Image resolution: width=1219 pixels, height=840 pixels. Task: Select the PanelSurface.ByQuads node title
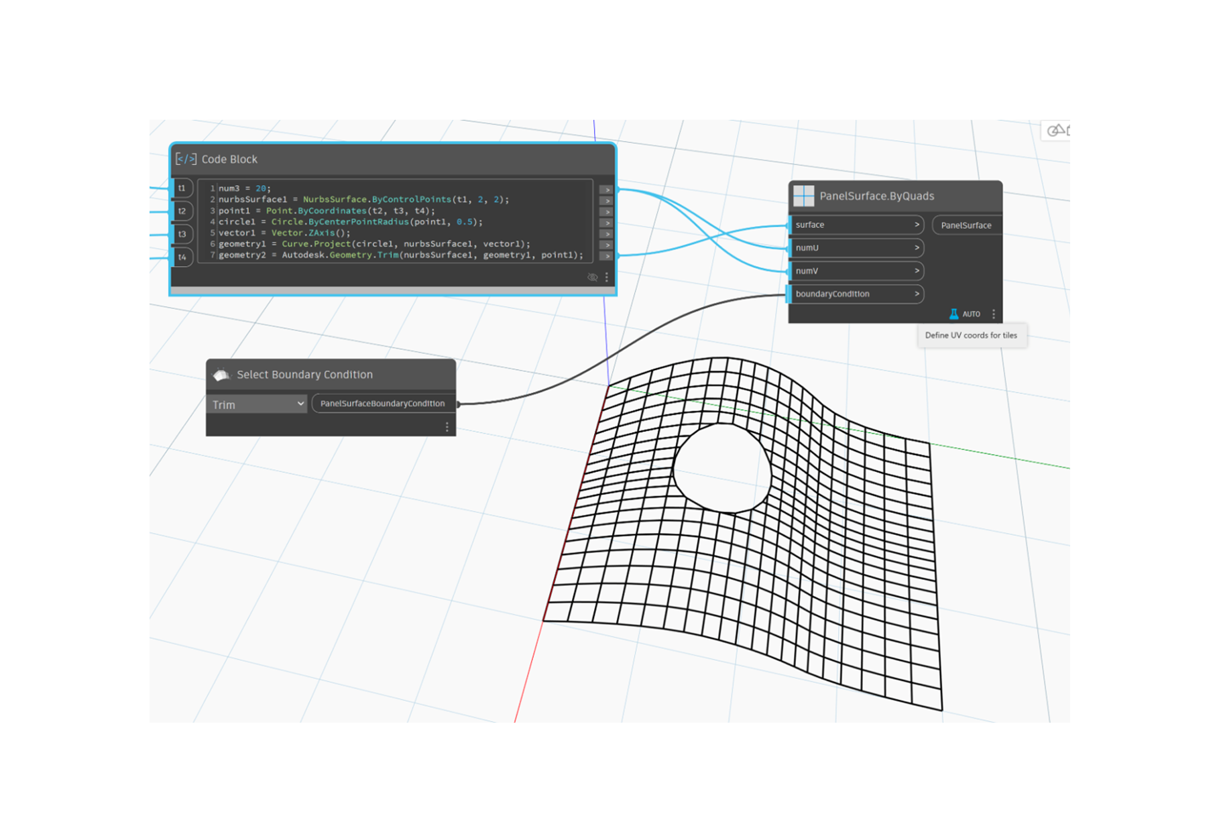pos(876,196)
